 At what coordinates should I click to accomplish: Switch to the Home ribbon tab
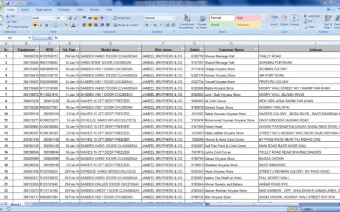click(x=10, y=9)
